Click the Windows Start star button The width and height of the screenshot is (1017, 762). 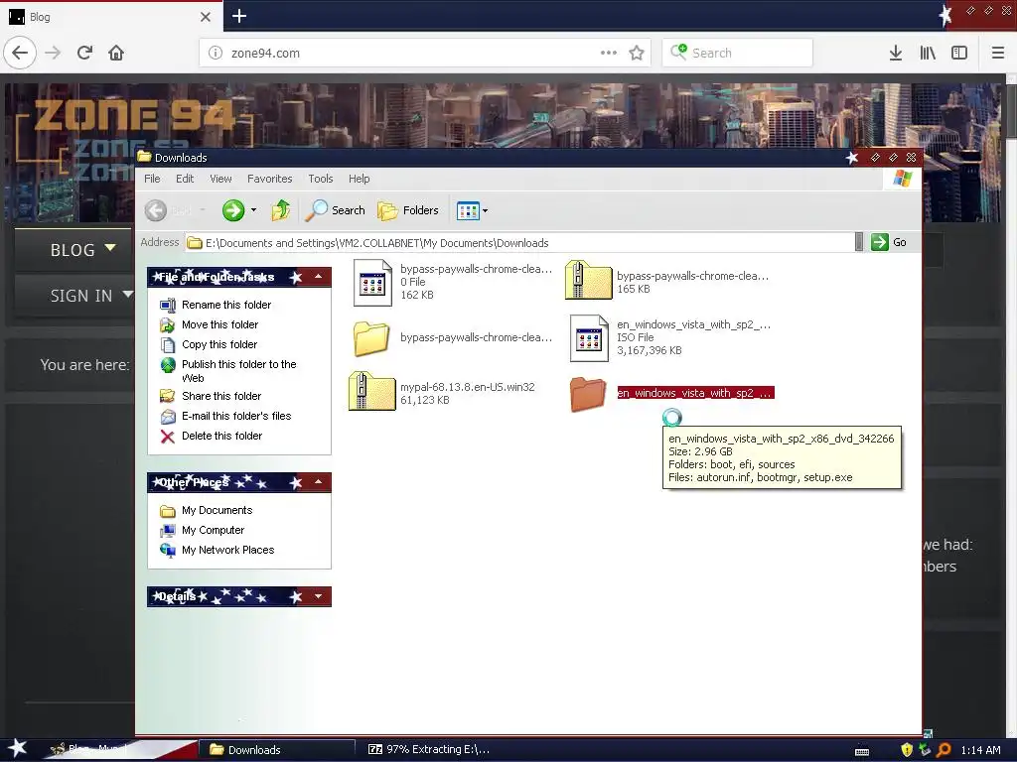[x=18, y=749]
